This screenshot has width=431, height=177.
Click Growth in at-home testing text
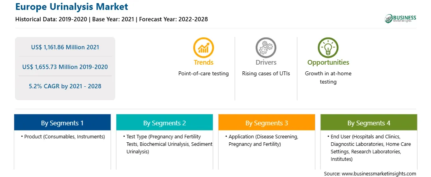click(328, 78)
